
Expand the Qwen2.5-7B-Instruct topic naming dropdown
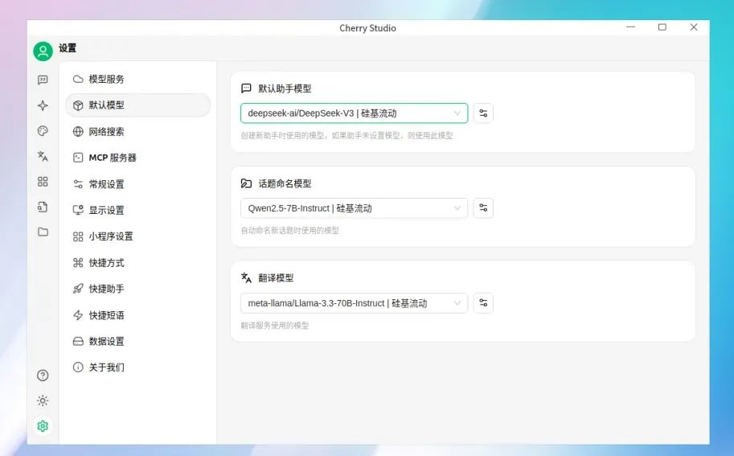click(x=354, y=208)
